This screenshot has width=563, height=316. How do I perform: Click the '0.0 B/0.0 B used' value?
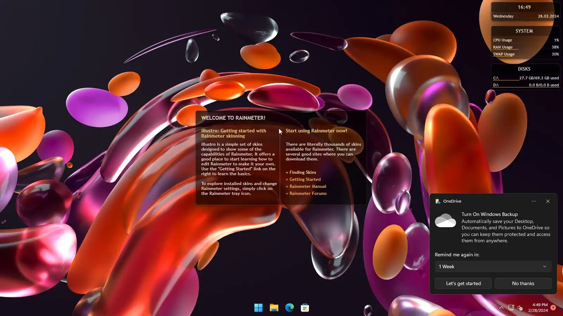[x=544, y=85]
